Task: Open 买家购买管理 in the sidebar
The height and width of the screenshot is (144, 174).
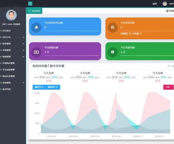Action: coord(9,63)
